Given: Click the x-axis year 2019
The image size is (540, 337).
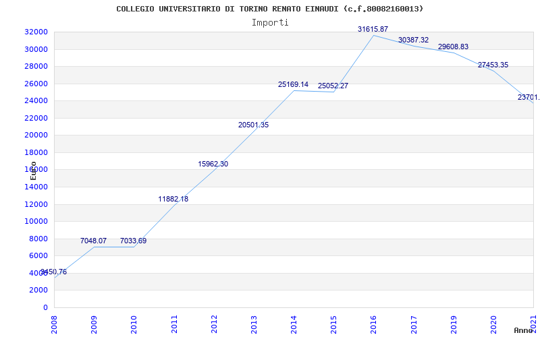Looking at the screenshot, I should 454,325.
